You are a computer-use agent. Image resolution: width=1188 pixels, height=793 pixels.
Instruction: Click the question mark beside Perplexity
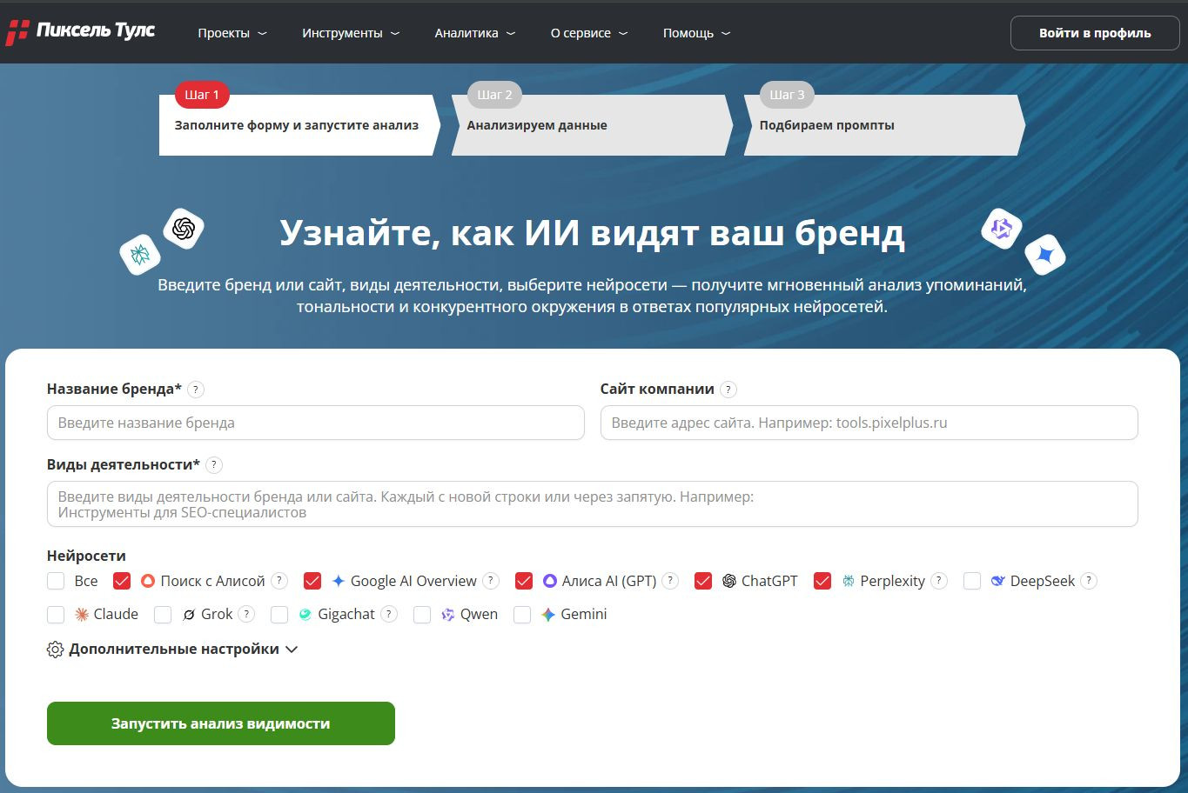click(x=939, y=581)
